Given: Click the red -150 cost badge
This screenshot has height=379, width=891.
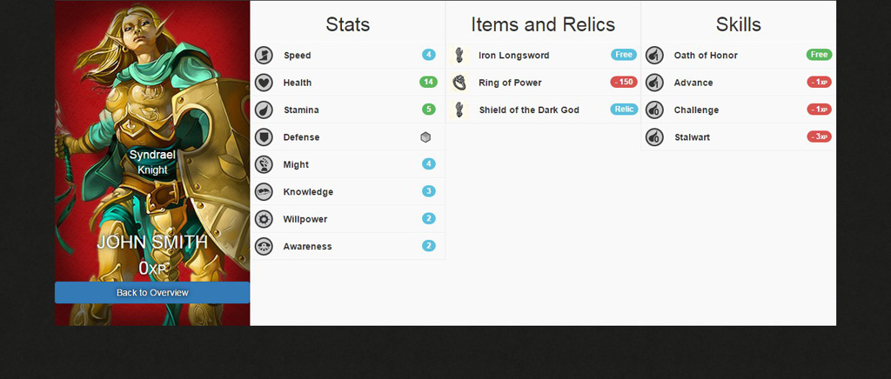Looking at the screenshot, I should point(624,83).
